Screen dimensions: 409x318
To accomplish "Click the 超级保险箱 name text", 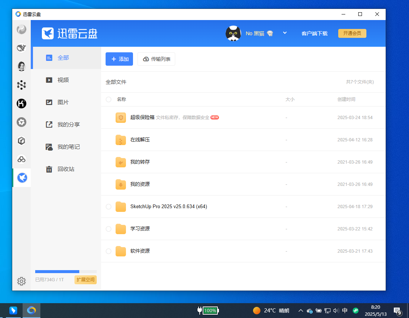I will tap(142, 117).
